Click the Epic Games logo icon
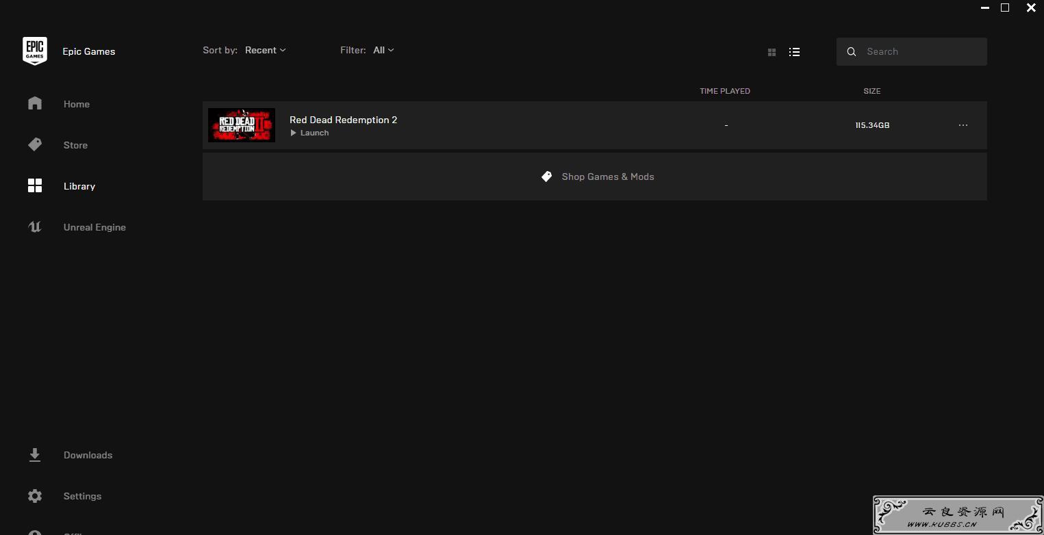Screen dimensions: 1044x535 [x=35, y=51]
